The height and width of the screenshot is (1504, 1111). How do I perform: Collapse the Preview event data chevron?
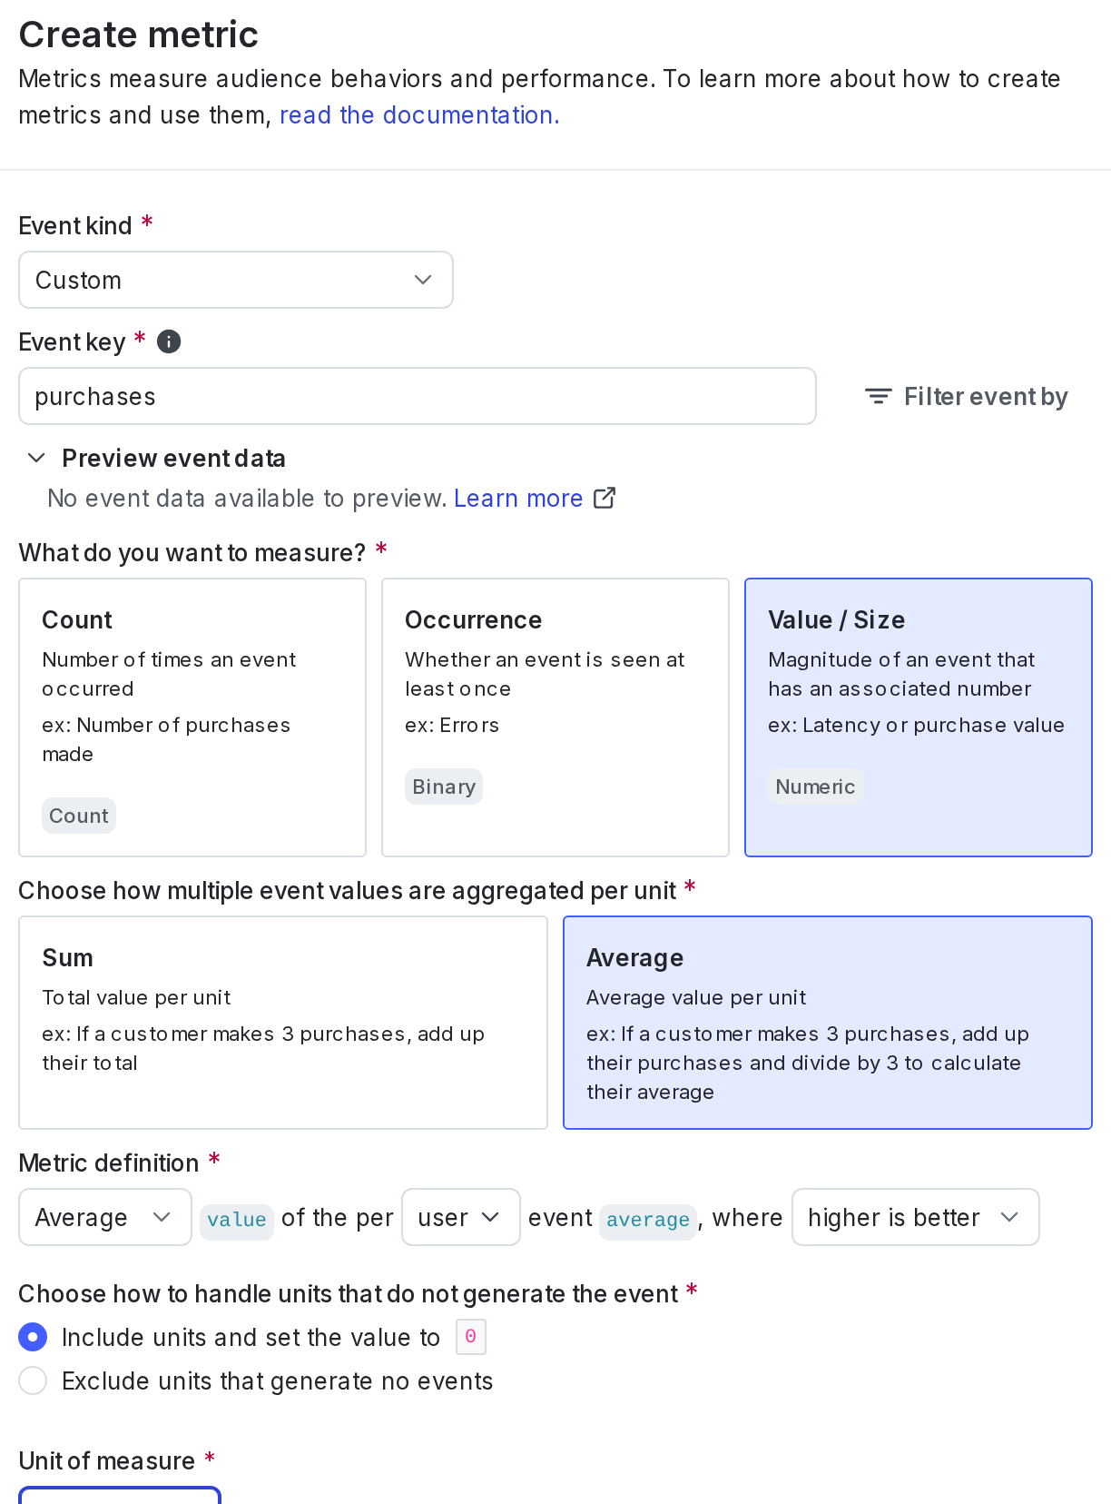(36, 458)
